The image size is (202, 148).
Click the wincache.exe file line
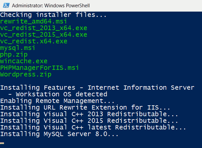(x=24, y=61)
